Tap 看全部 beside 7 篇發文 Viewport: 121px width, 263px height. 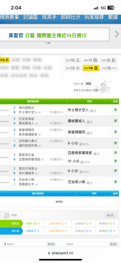point(51,244)
